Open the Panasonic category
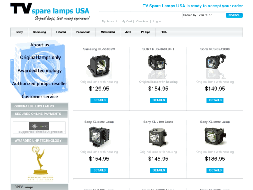 [x=83, y=32]
